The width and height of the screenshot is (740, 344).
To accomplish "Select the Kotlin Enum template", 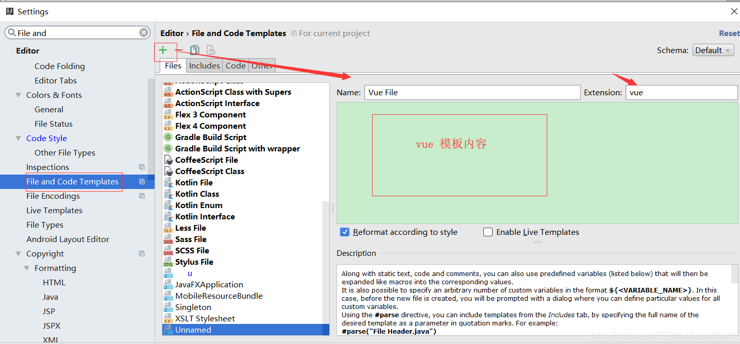I will tap(199, 205).
